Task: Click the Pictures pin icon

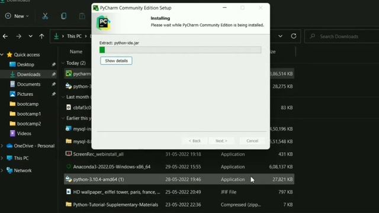Action: pos(54,94)
